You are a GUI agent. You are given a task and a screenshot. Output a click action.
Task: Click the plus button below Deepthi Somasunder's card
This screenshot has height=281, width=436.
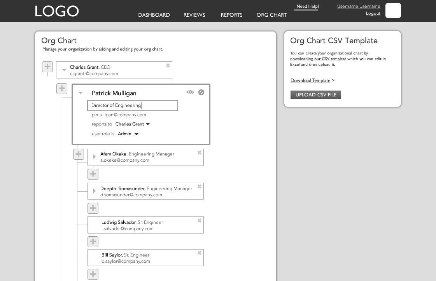(93, 208)
